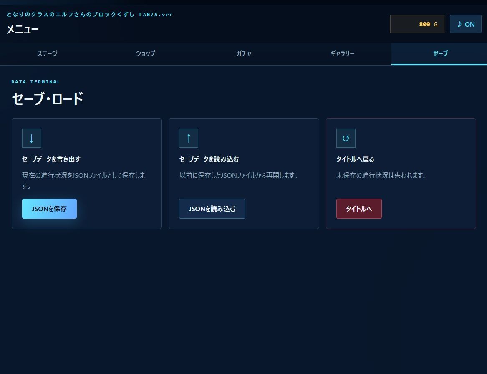This screenshot has width=487, height=374.
Task: Click the セーブデータを読み込む card title
Action: tap(209, 159)
